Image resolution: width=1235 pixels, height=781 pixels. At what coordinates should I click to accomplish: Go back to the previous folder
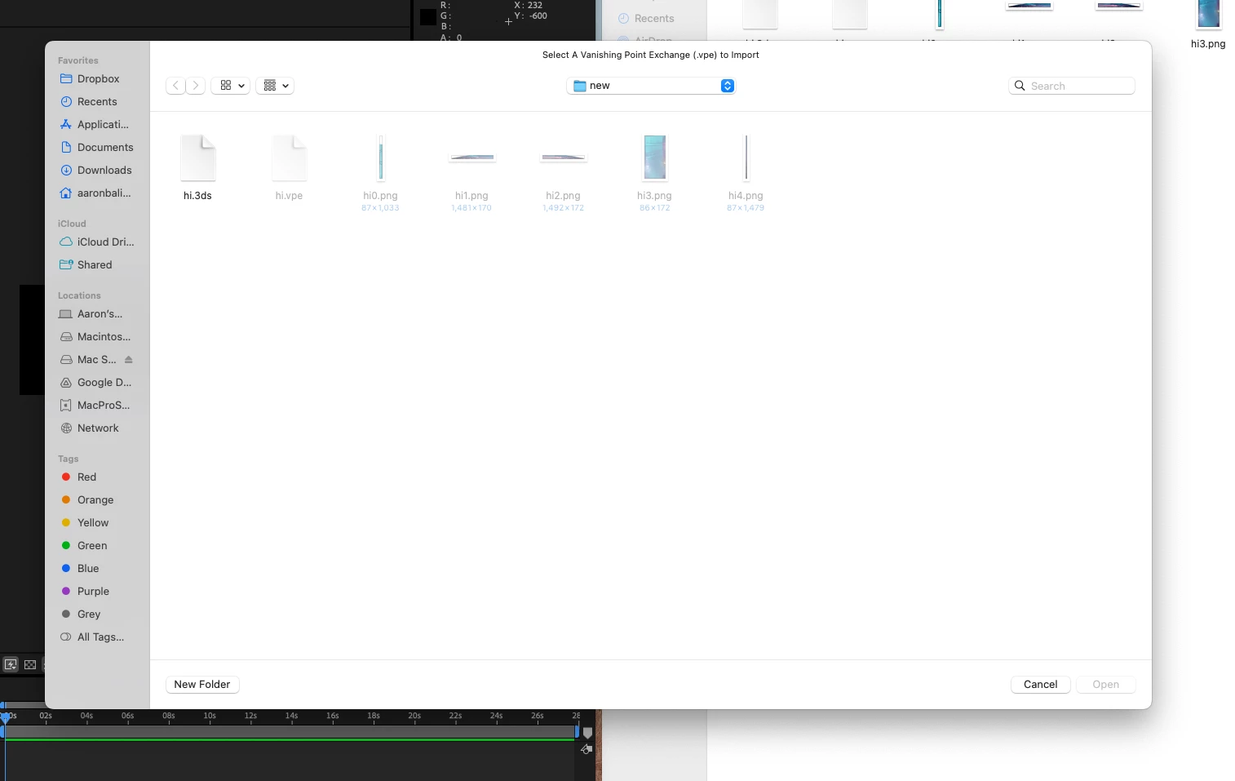175,86
